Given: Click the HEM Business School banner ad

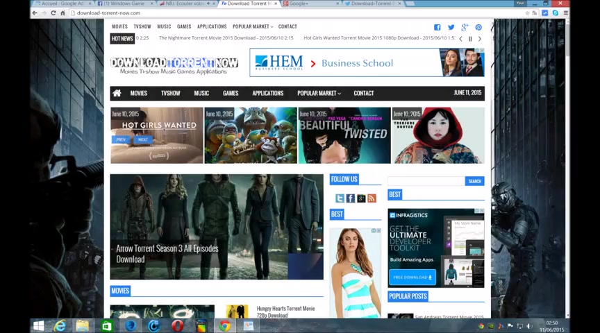Looking at the screenshot, I should (367, 62).
